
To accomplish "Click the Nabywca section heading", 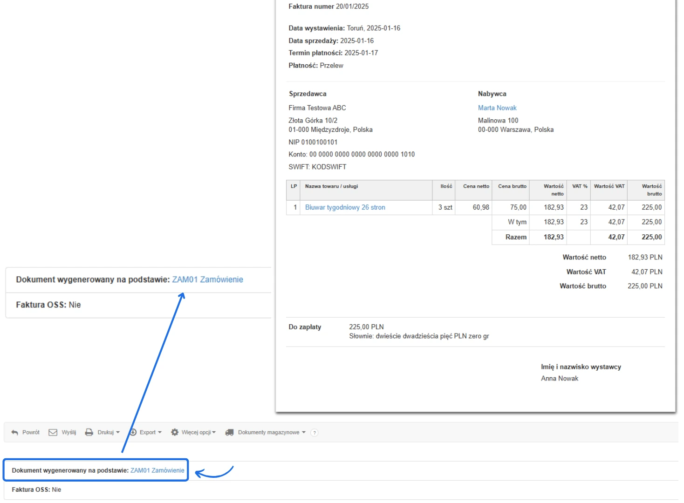I will point(492,94).
